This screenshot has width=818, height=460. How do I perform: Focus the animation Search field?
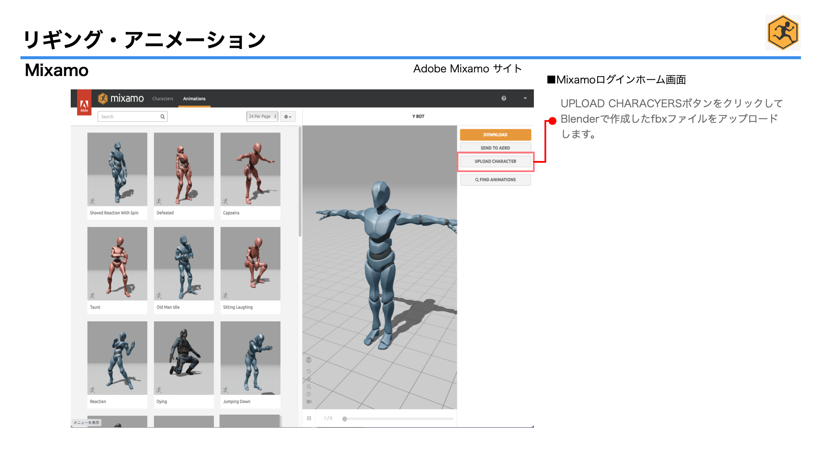pyautogui.click(x=132, y=117)
